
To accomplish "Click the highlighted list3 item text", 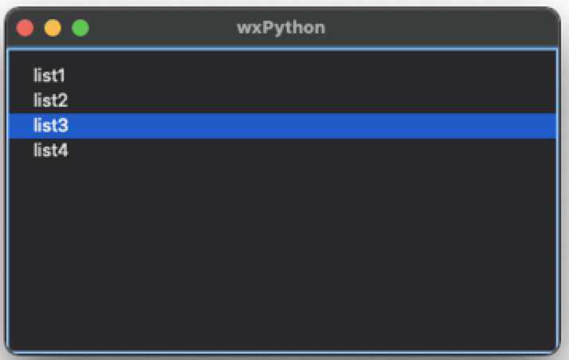I will tap(51, 125).
